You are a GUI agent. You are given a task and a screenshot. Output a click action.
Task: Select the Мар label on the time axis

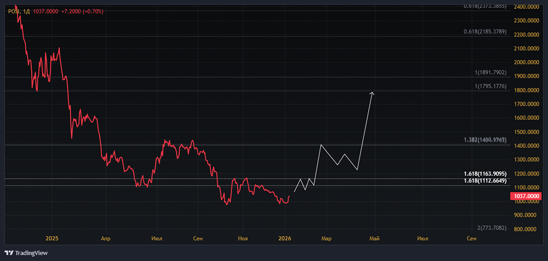click(x=327, y=239)
